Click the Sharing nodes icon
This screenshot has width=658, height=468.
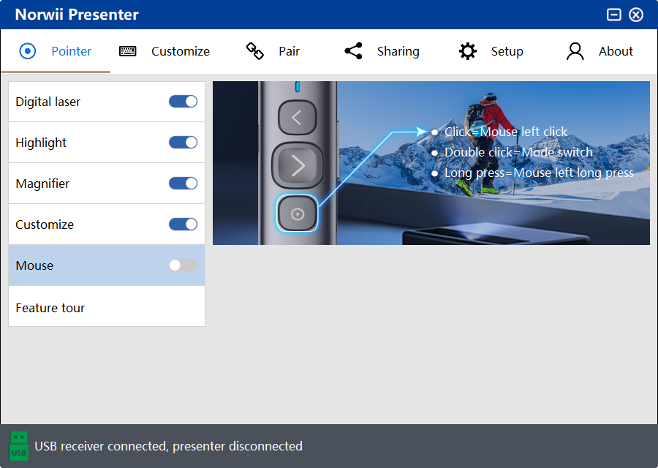(353, 51)
